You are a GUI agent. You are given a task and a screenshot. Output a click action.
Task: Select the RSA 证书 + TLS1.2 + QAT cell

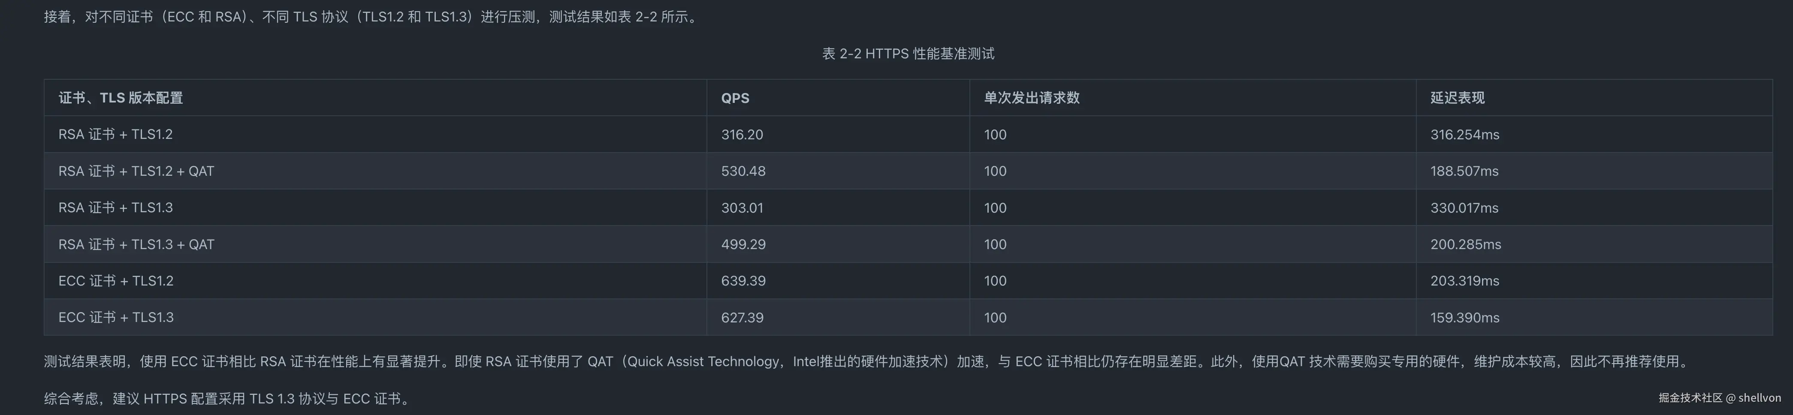[x=136, y=171]
